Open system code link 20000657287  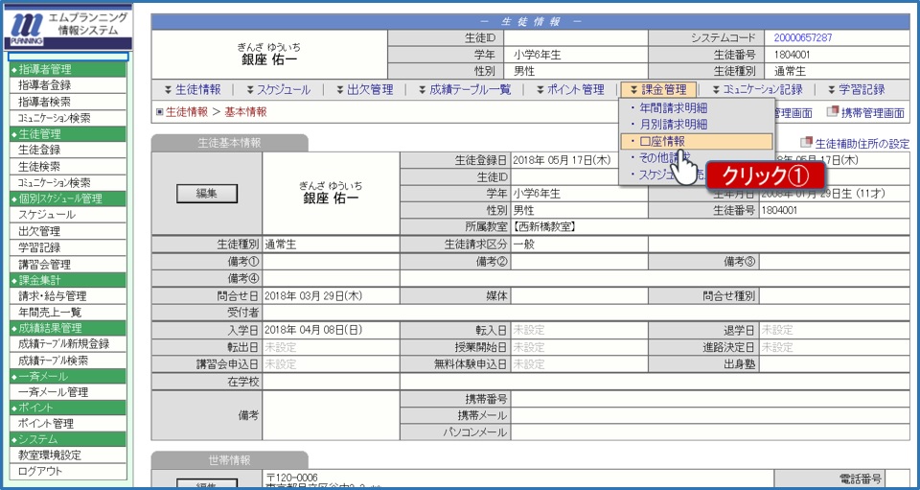click(802, 37)
